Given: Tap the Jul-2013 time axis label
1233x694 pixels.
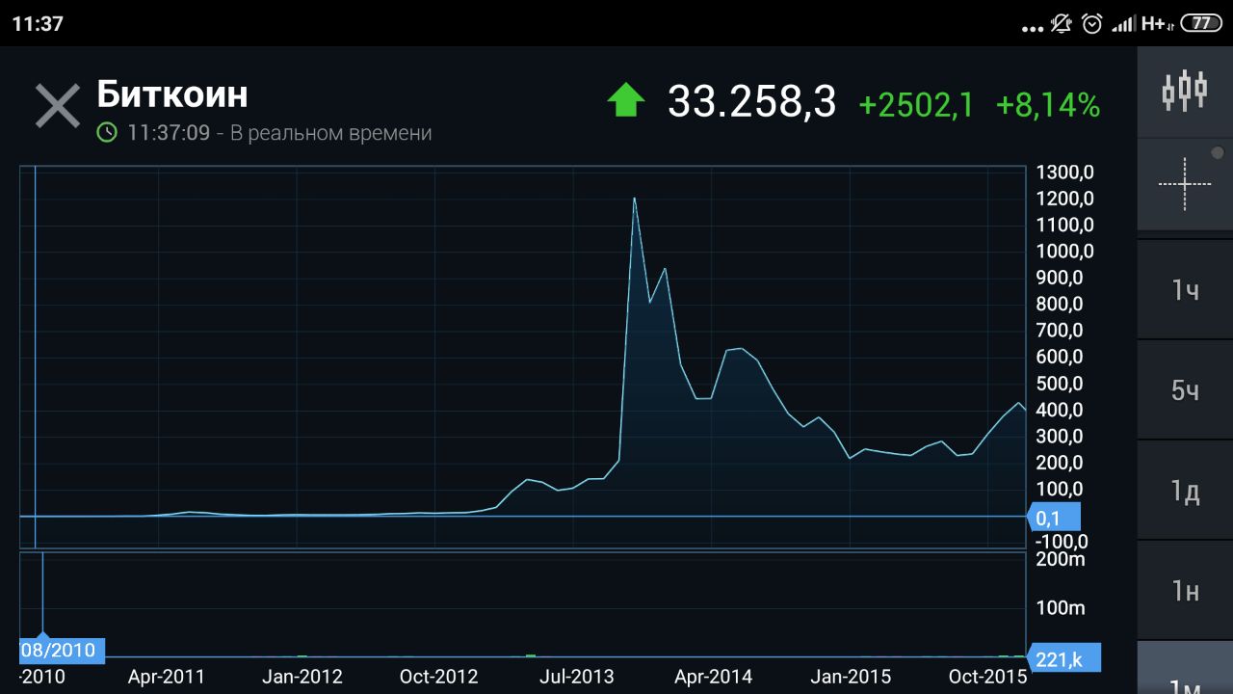Looking at the screenshot, I should [x=575, y=677].
